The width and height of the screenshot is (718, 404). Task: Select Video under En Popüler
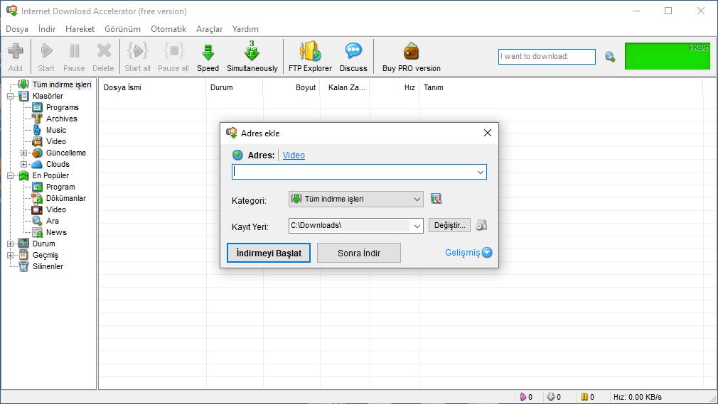56,209
